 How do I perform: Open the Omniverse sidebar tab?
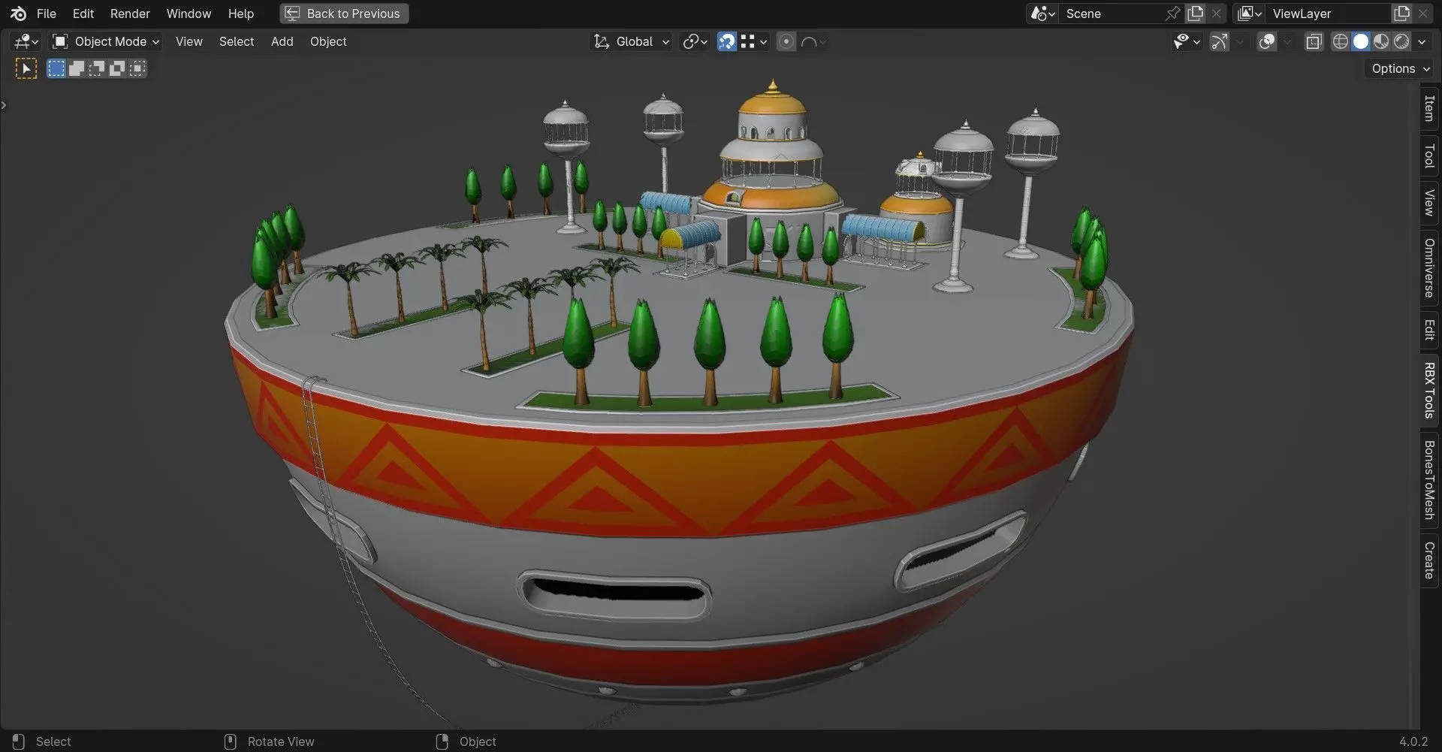click(x=1429, y=267)
